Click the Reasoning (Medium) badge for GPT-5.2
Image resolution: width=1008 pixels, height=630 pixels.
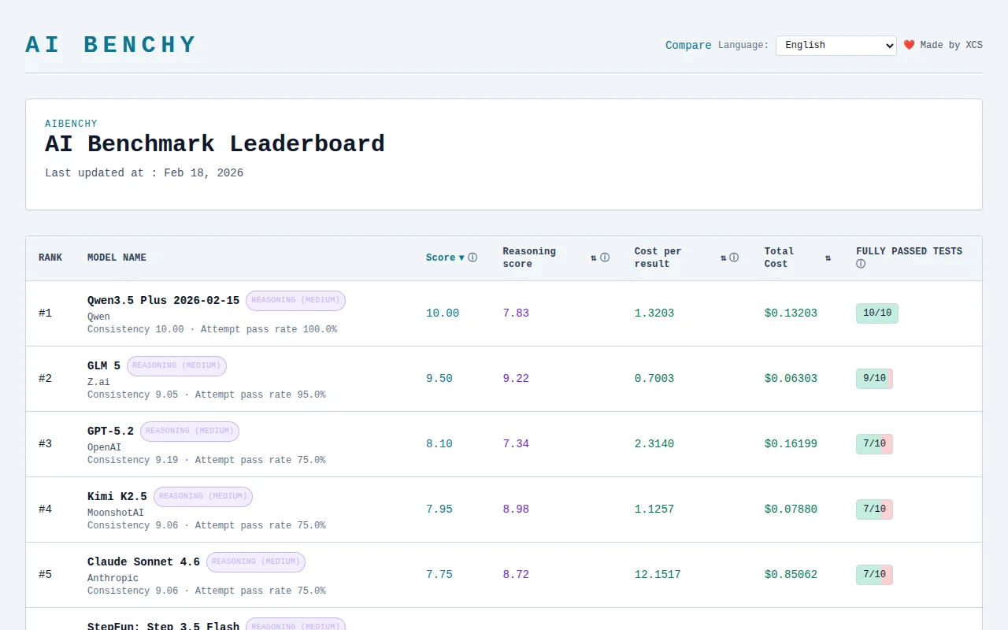(x=190, y=431)
